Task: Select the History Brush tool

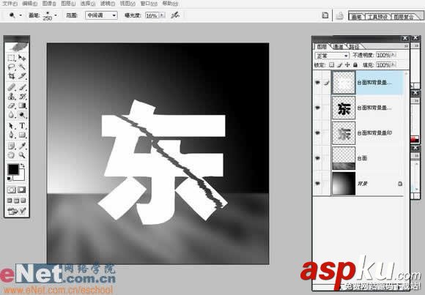Action: click(22, 96)
